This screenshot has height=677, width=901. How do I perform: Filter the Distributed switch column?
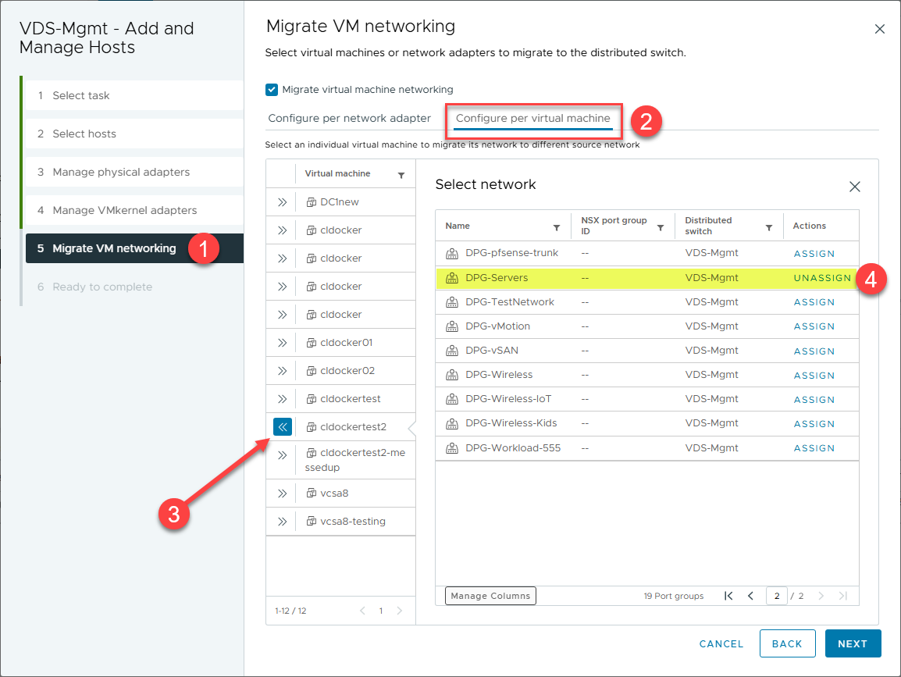coord(769,227)
